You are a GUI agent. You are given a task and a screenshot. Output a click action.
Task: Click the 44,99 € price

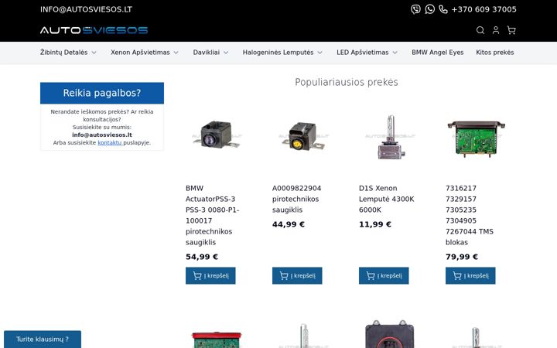[x=288, y=224]
